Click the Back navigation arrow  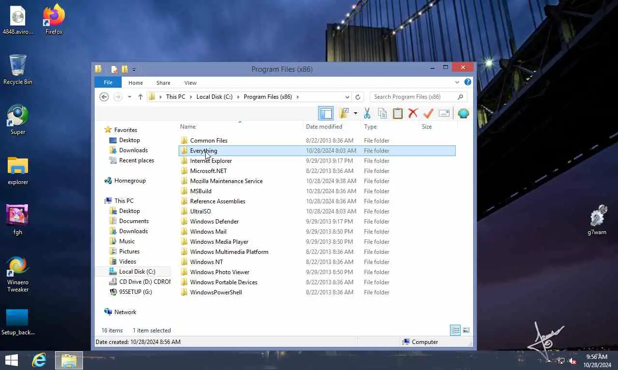pos(104,97)
